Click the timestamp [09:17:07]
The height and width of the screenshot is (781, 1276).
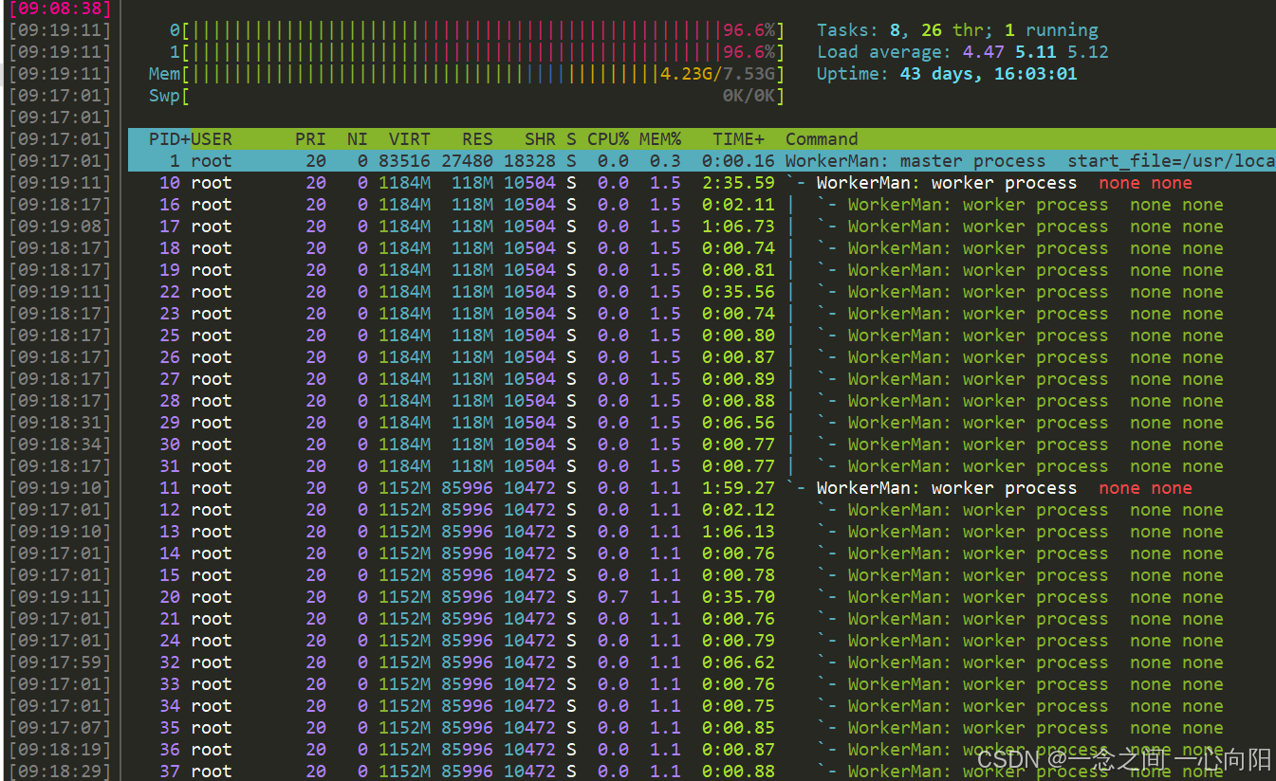pyautogui.click(x=60, y=728)
